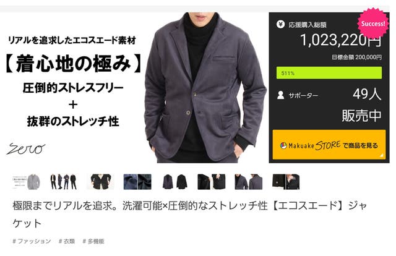Viewport: 396px width, 256px height.
Task: Select the navy jacket back thumbnail
Action: (x=249, y=182)
